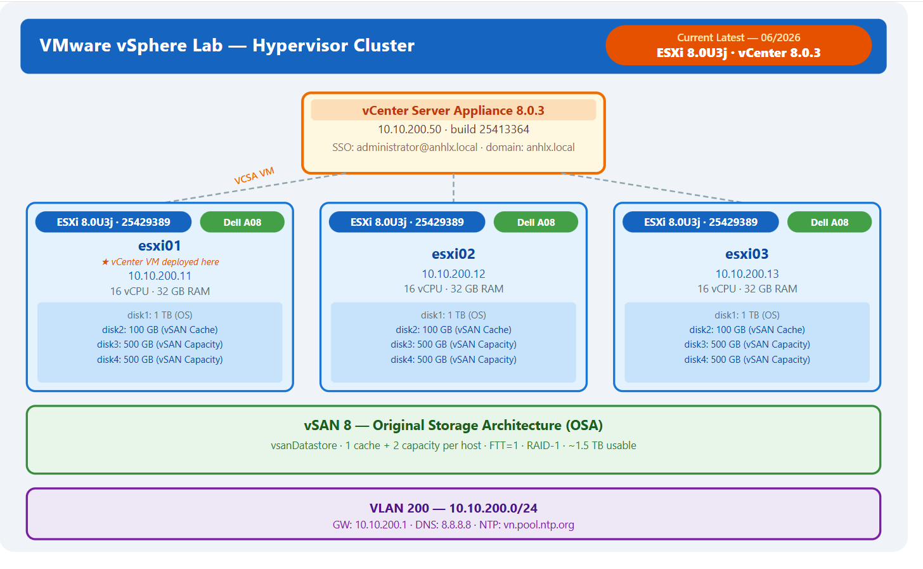Screen dimensions: 923x569
Task: Click esxi01 'disk2: 100 GB (vSAN Cache)' row
Action: (x=160, y=330)
